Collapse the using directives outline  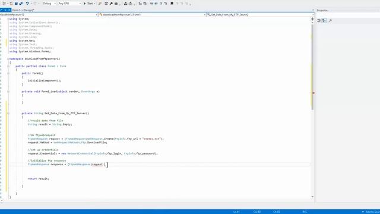[8, 18]
